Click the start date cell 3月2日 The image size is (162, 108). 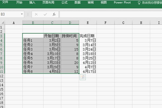coord(52,40)
